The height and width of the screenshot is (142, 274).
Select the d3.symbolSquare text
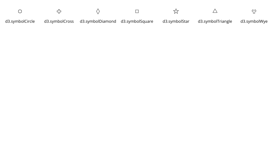pyautogui.click(x=137, y=21)
